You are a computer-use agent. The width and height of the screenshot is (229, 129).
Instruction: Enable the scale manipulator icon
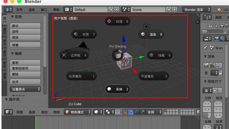coord(142,112)
